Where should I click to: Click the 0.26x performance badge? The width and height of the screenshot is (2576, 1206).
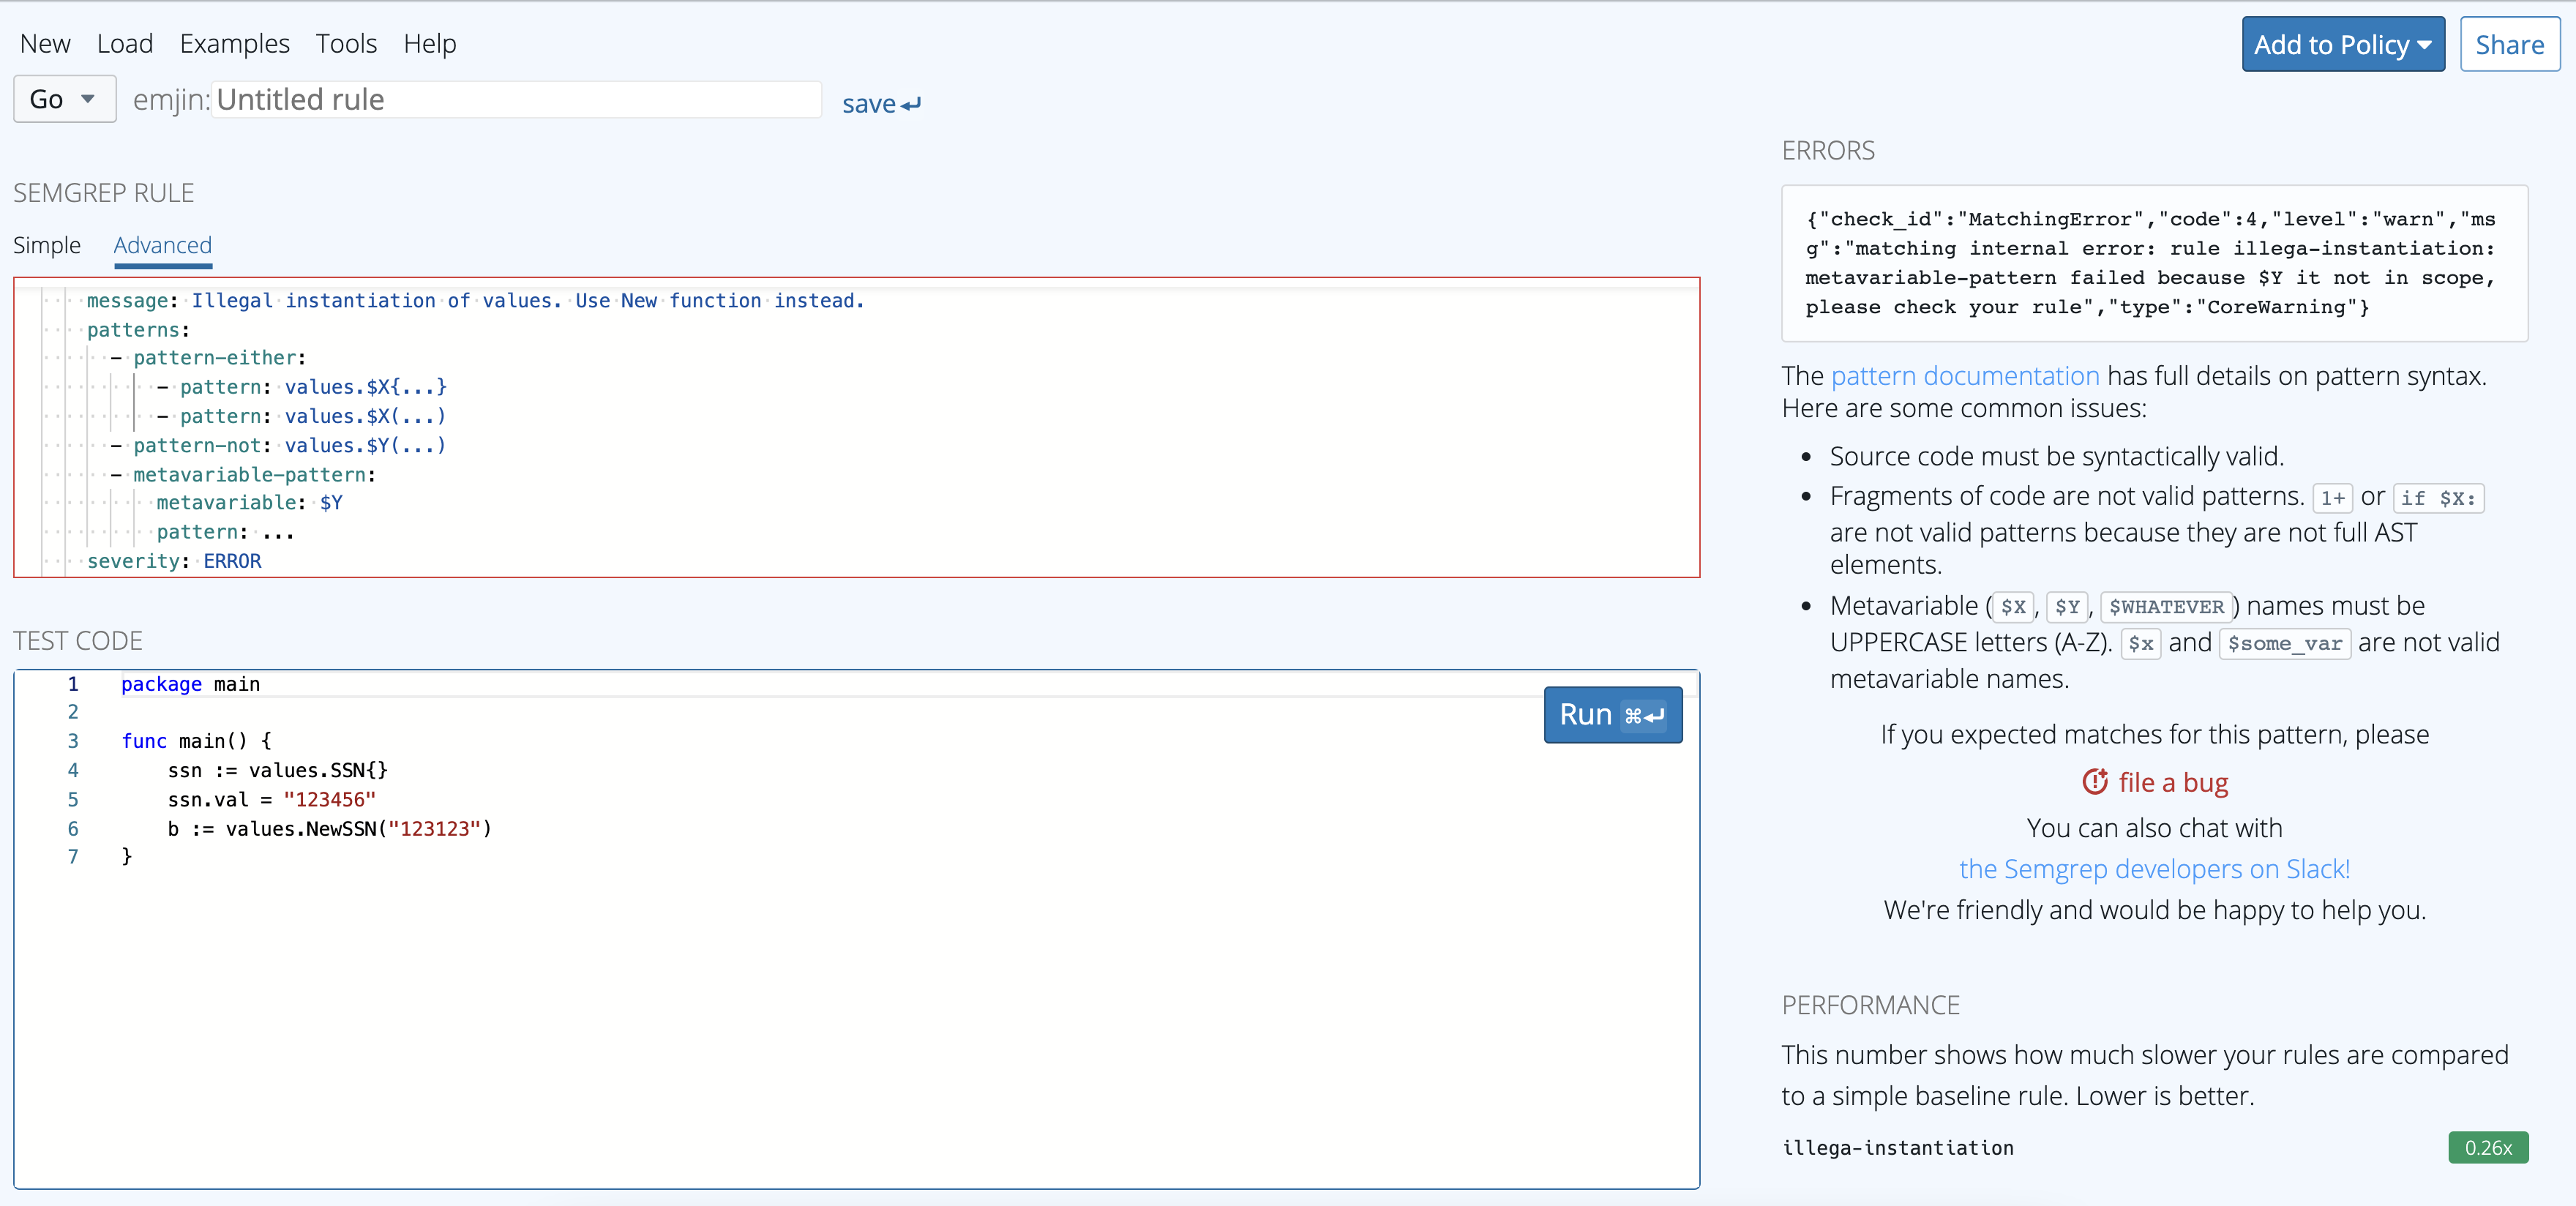[x=2489, y=1148]
